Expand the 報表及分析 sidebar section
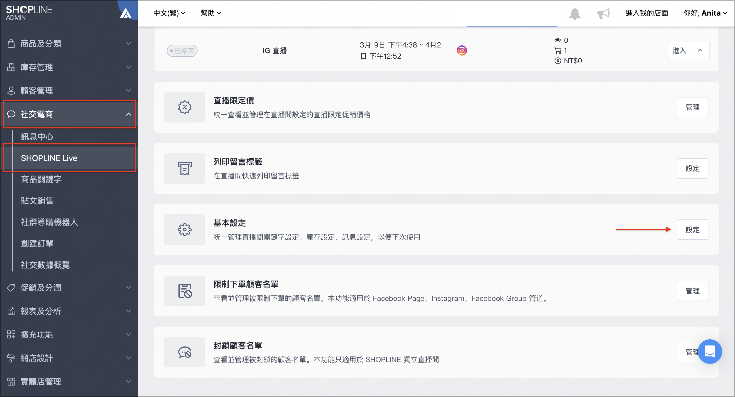Viewport: 735px width, 397px height. [x=129, y=311]
